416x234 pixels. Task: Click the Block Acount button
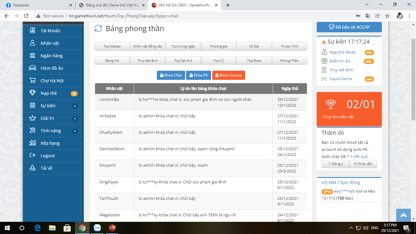pos(228,75)
